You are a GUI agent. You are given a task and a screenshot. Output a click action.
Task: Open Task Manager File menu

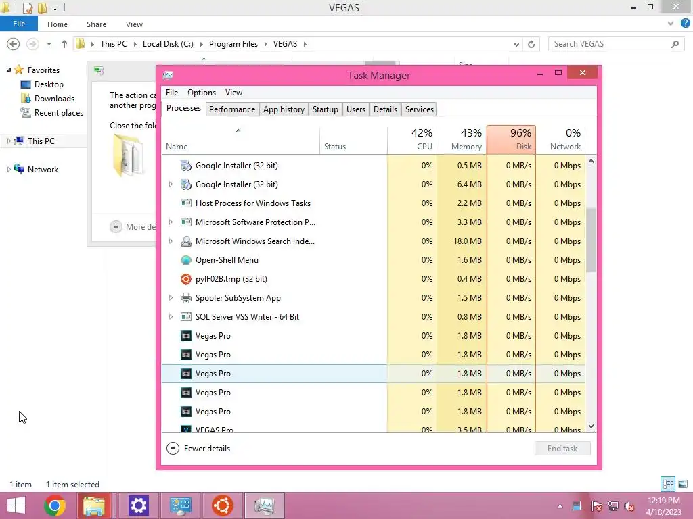point(172,93)
